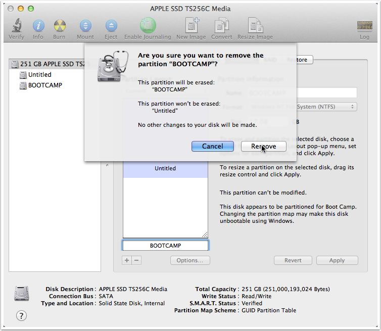381x331 pixels.
Task: Click the Enable Journaling icon
Action: (148, 25)
